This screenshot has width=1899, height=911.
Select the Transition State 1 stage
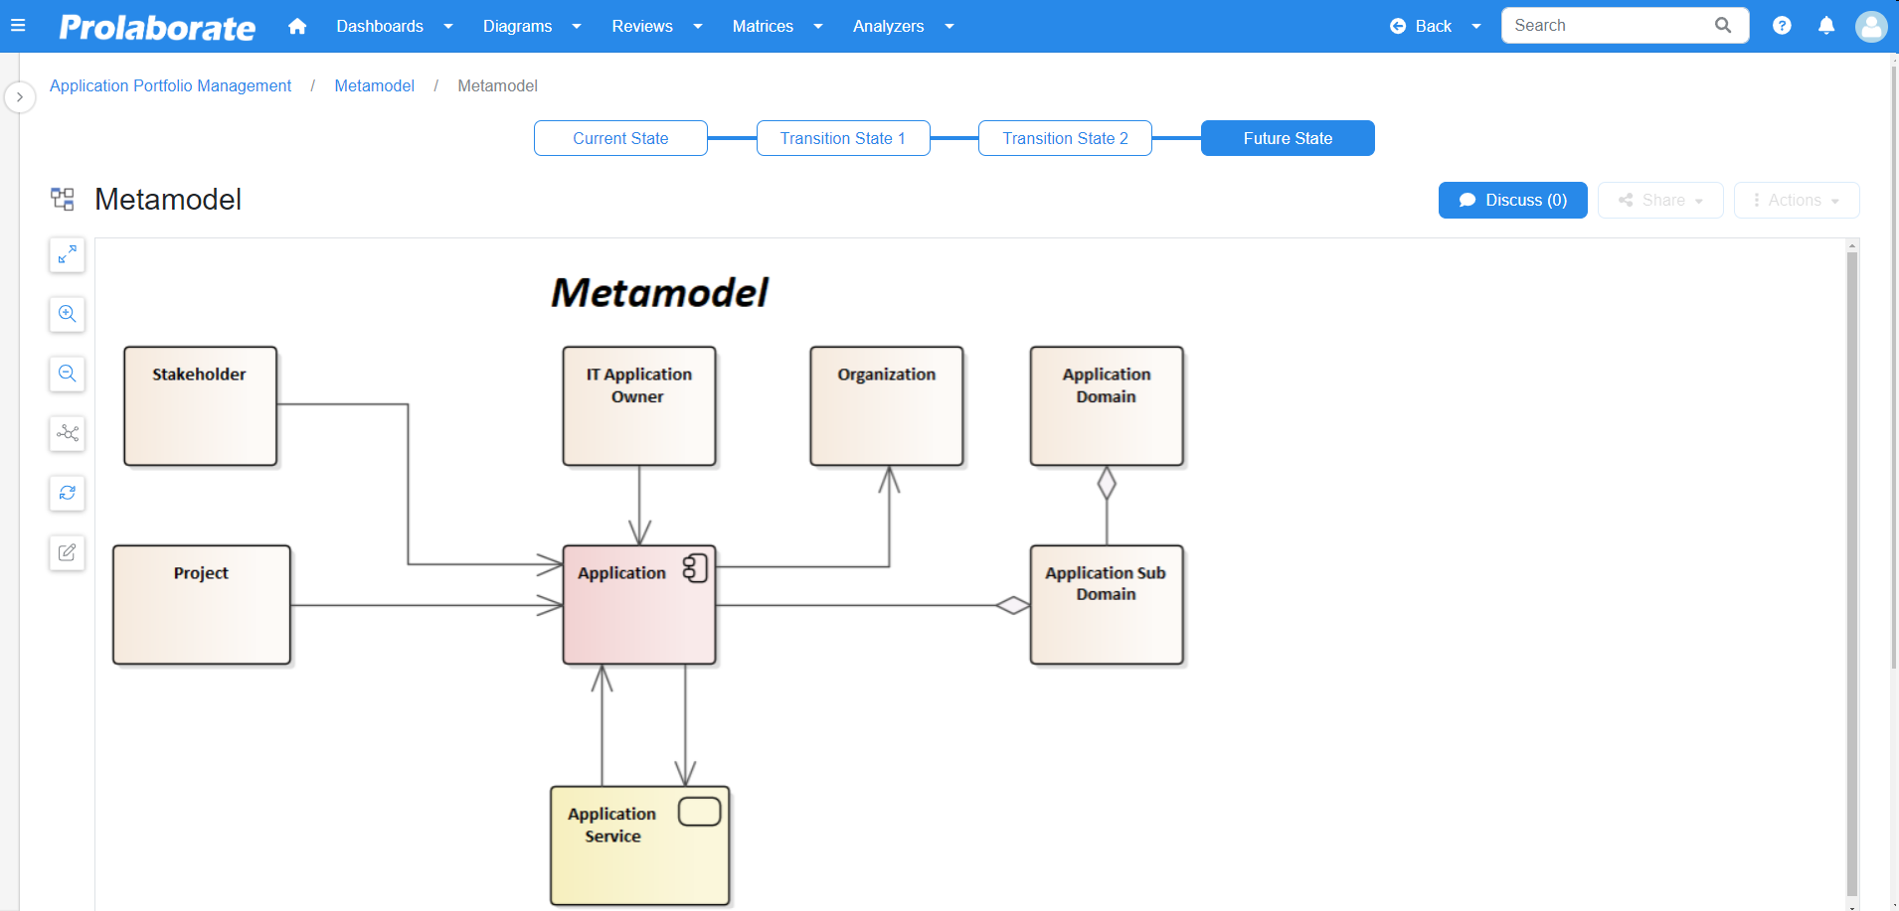click(843, 138)
